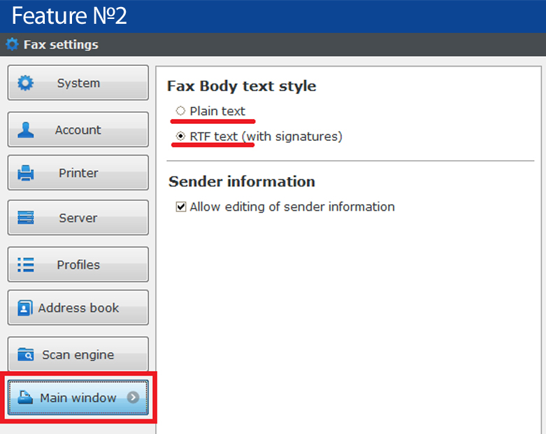Go to Scan engine settings
Image resolution: width=546 pixels, height=434 pixels.
(x=78, y=354)
